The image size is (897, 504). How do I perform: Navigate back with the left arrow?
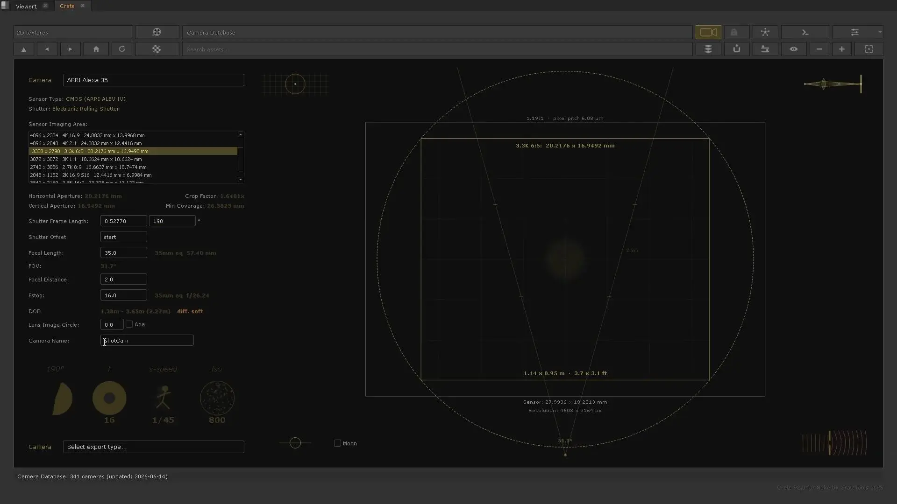click(47, 49)
